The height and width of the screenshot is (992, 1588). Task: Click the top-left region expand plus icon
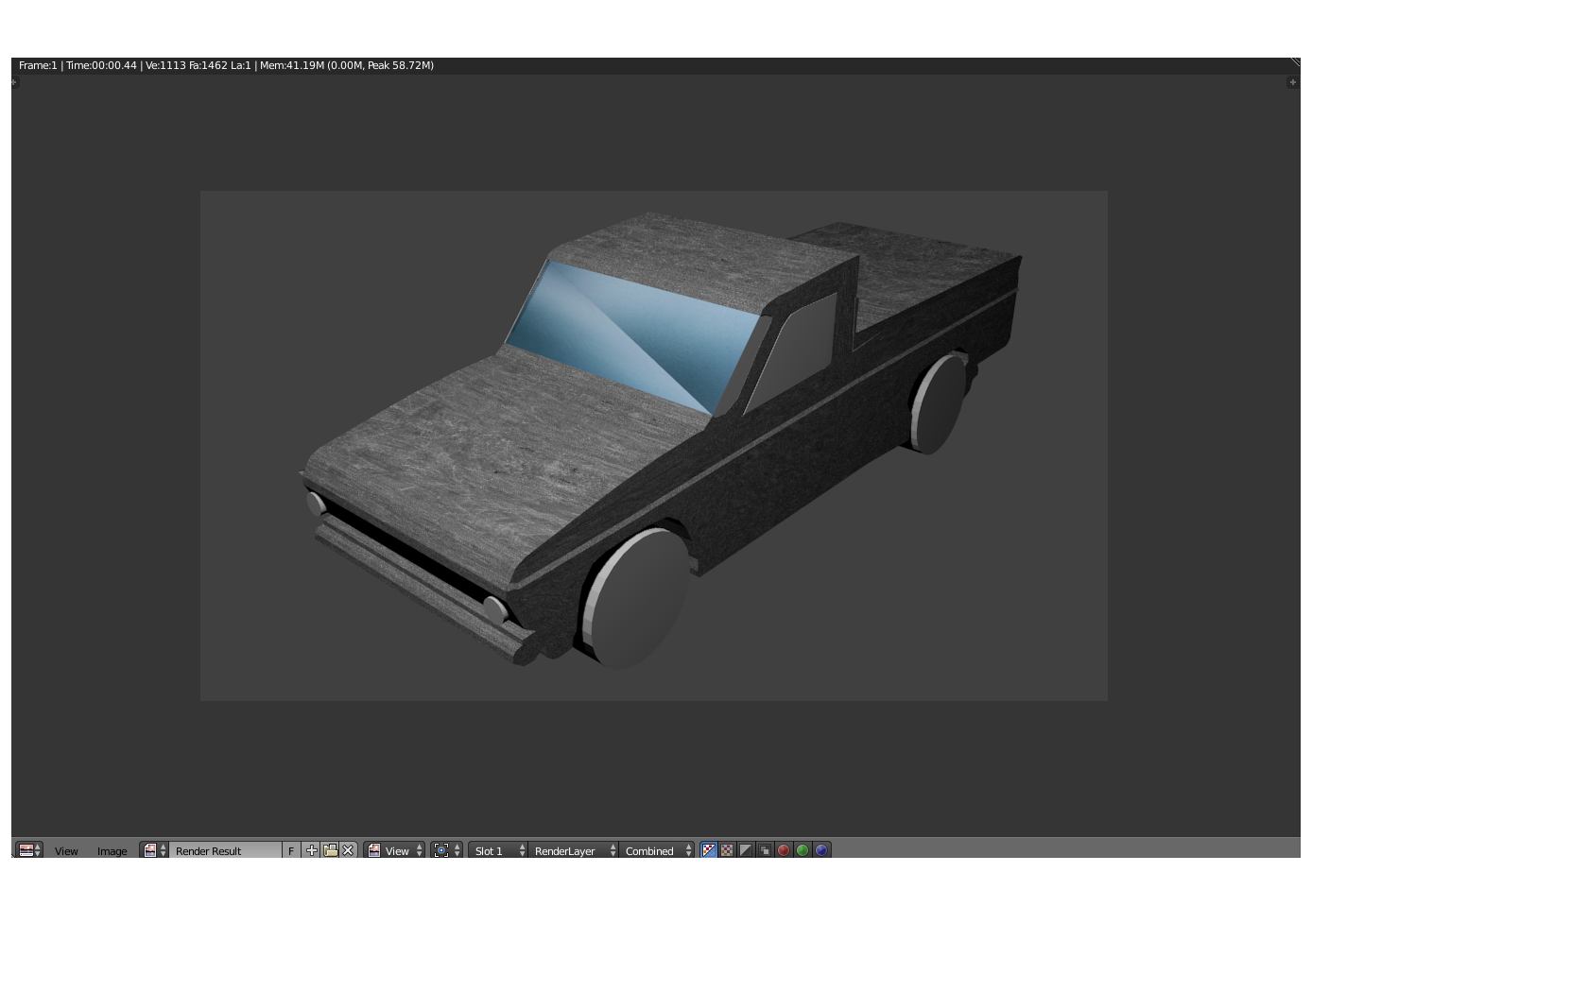click(14, 82)
